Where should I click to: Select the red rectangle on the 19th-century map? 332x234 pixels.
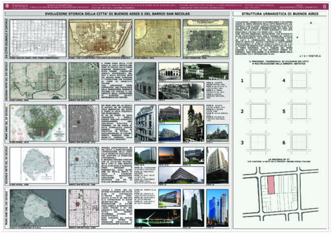(51, 85)
